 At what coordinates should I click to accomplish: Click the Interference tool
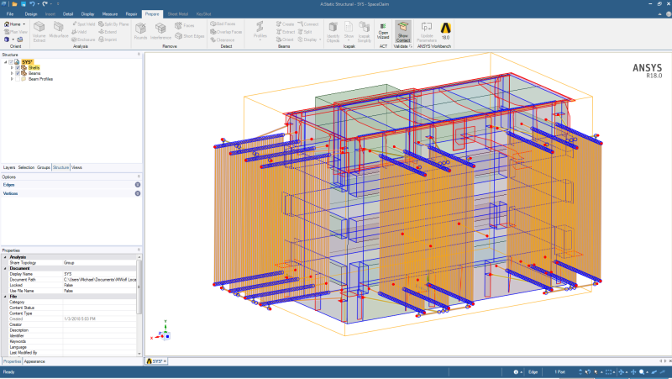(x=160, y=31)
